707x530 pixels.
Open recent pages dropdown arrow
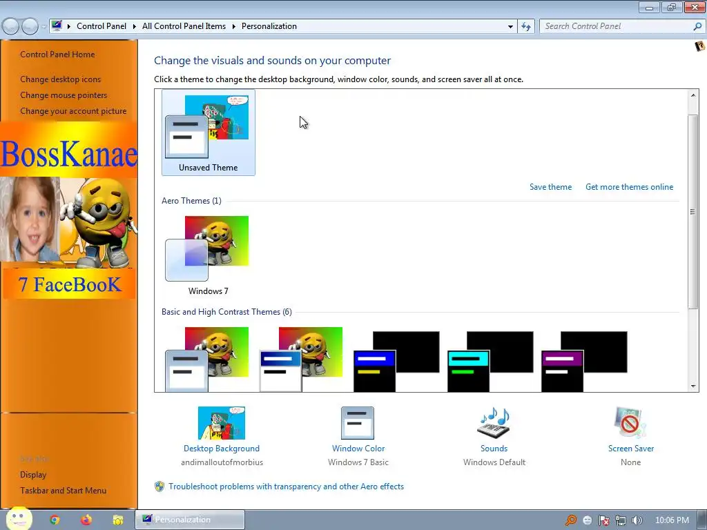[43, 27]
